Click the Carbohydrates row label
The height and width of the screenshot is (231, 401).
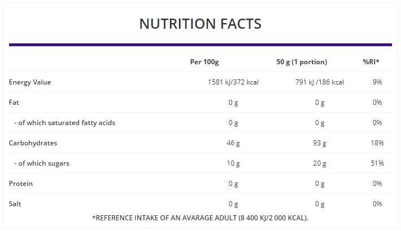click(33, 143)
